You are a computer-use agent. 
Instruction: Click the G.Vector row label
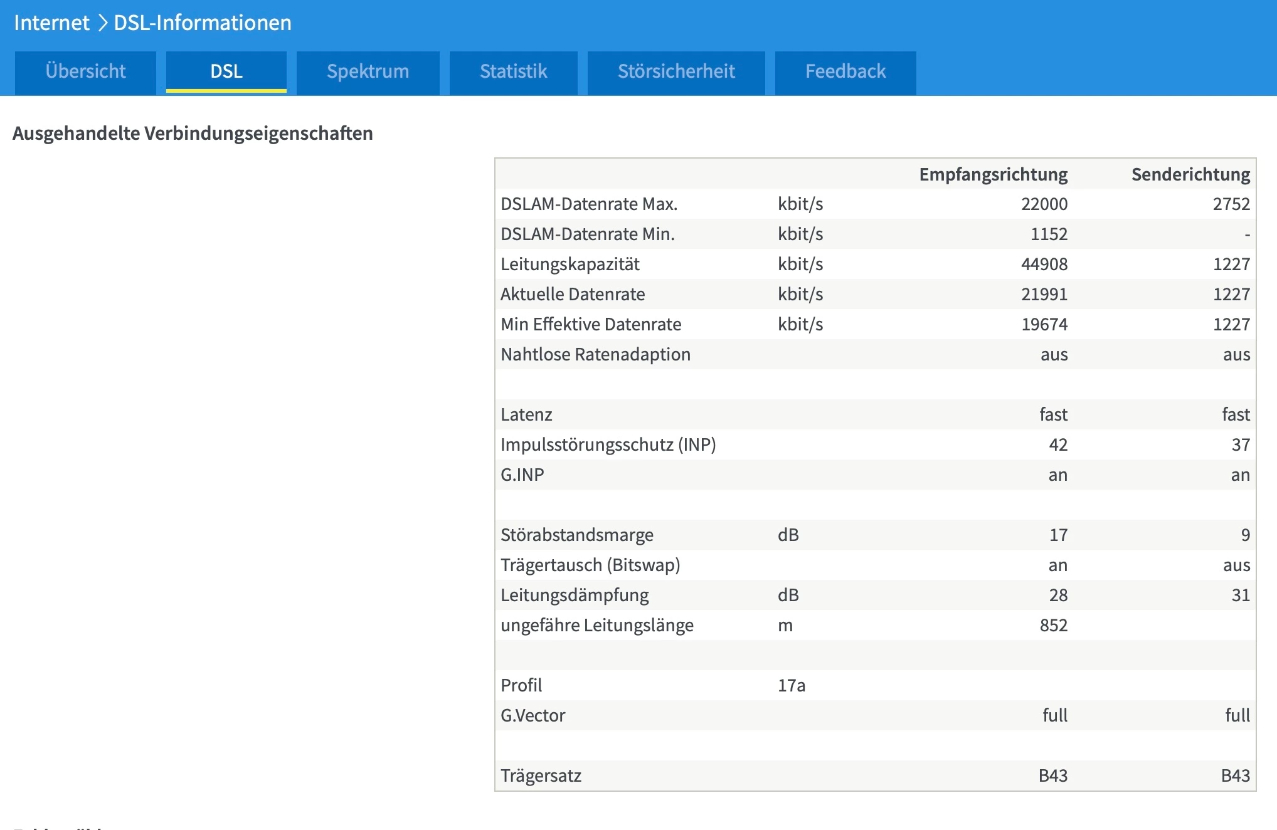533,716
